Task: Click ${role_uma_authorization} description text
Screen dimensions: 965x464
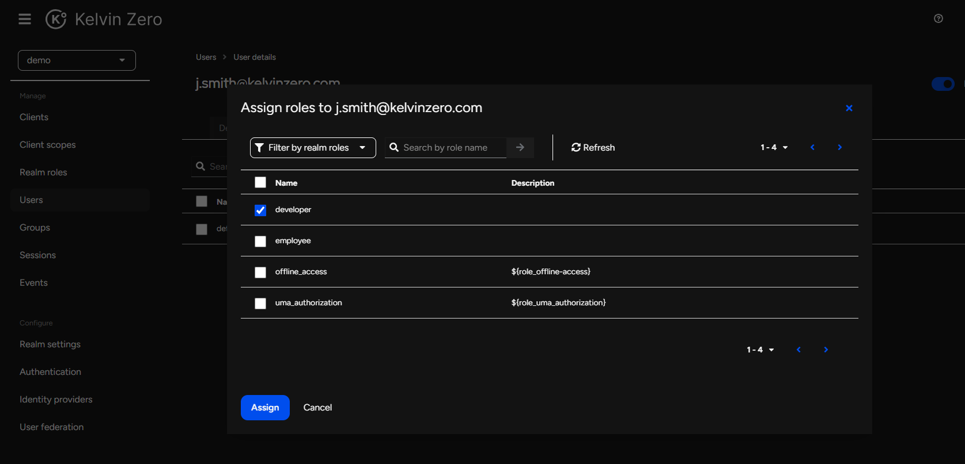Action: click(x=558, y=303)
